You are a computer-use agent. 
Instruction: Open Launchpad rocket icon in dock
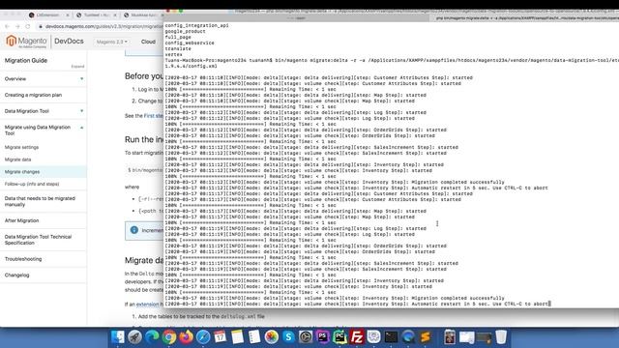[x=134, y=337]
